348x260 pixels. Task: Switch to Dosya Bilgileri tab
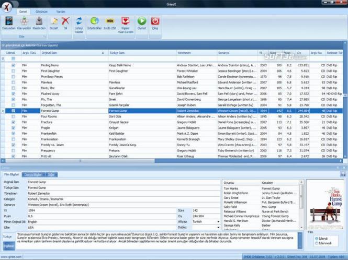33,175
